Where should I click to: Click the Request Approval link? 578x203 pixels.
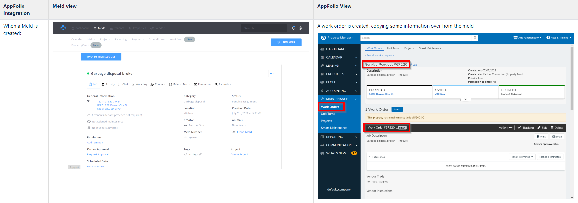click(98, 155)
